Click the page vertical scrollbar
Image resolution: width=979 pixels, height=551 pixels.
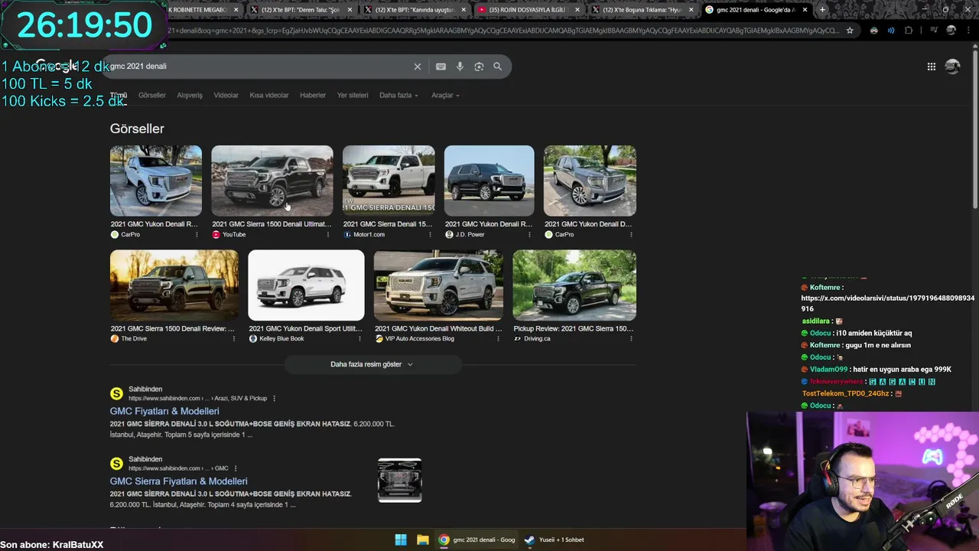(974, 130)
